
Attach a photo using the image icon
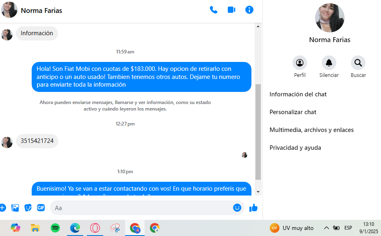[x=15, y=208]
